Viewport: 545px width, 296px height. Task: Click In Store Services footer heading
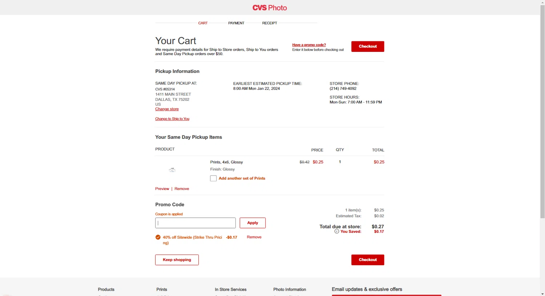[x=230, y=289]
